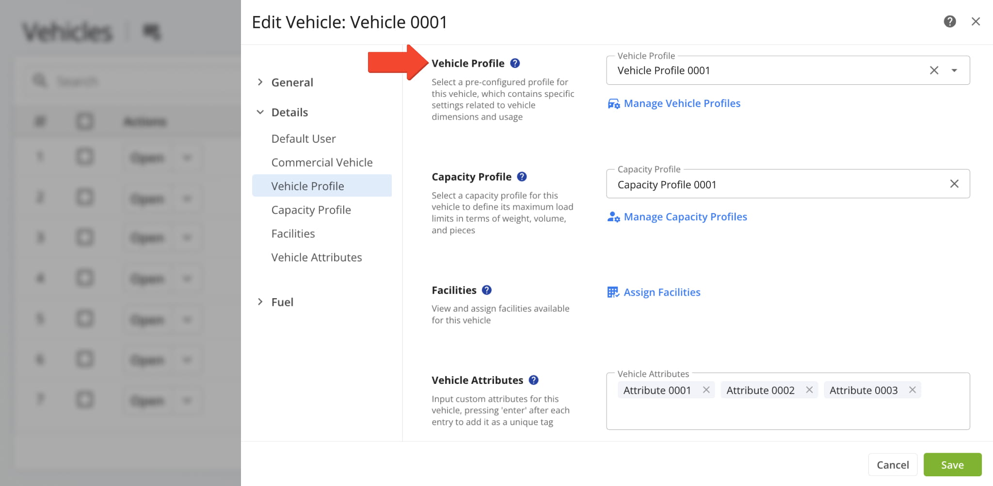This screenshot has width=993, height=486.
Task: Click the help icon next to Vehicle Profile heading
Action: point(515,63)
